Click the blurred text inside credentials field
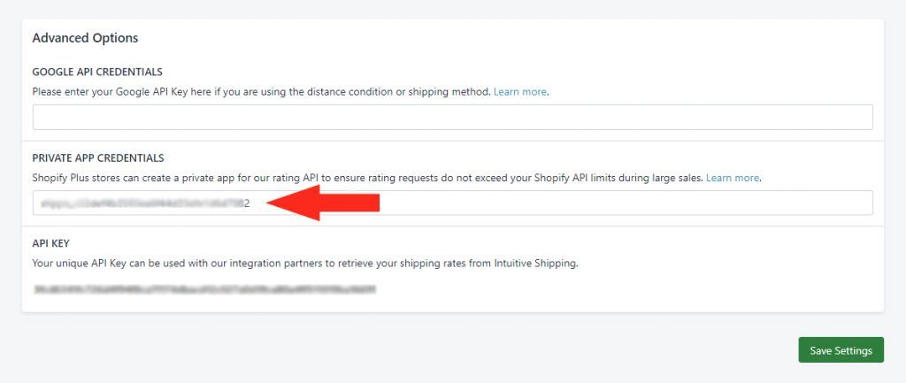The height and width of the screenshot is (383, 906). click(142, 203)
